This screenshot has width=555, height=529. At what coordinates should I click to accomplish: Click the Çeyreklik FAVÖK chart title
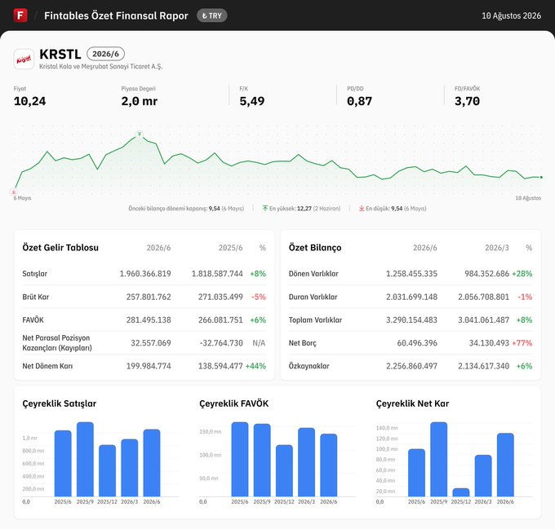click(234, 403)
